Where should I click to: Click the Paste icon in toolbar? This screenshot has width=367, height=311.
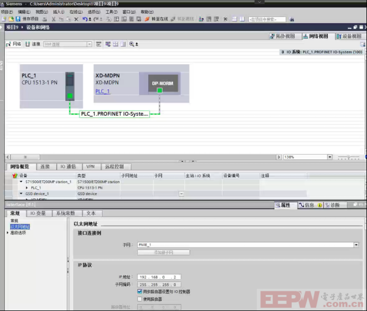pos(68,19)
